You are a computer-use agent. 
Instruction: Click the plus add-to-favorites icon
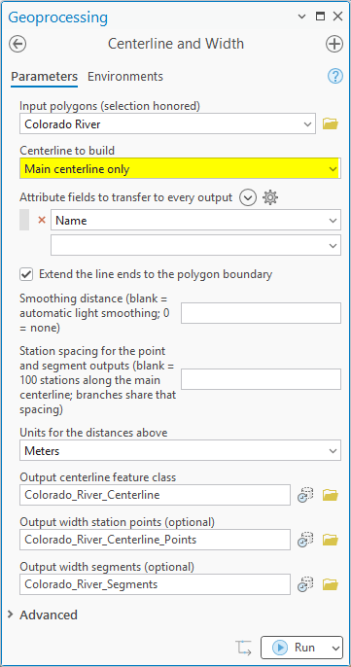click(334, 44)
